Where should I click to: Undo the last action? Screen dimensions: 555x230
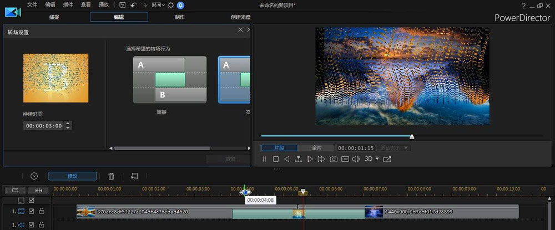(x=133, y=5)
